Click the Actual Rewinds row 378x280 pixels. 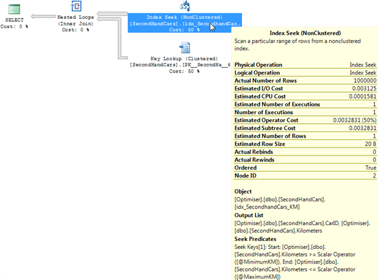coord(305,160)
